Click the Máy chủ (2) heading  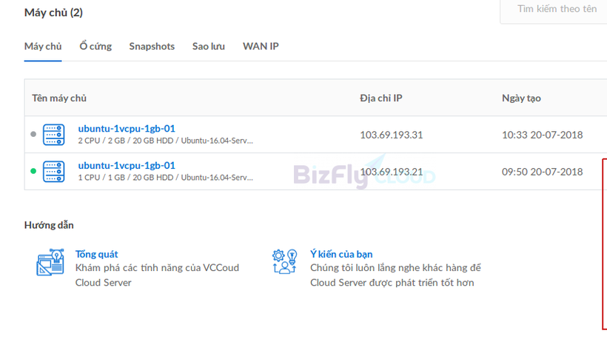53,13
